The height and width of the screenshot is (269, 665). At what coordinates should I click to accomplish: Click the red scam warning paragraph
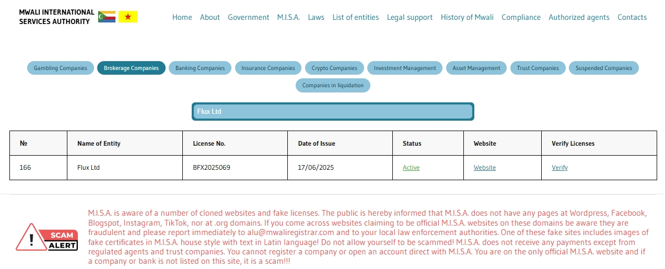pos(368,237)
